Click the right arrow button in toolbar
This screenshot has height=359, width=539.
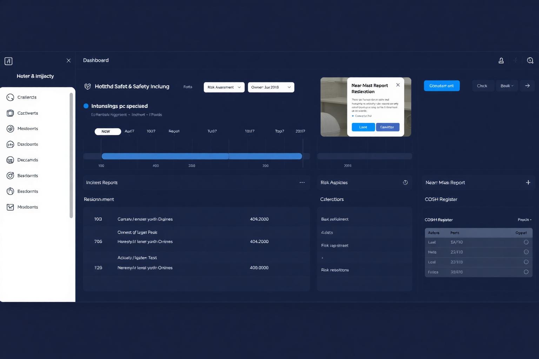pyautogui.click(x=527, y=86)
